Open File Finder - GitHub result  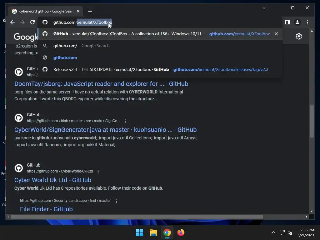click(x=46, y=209)
